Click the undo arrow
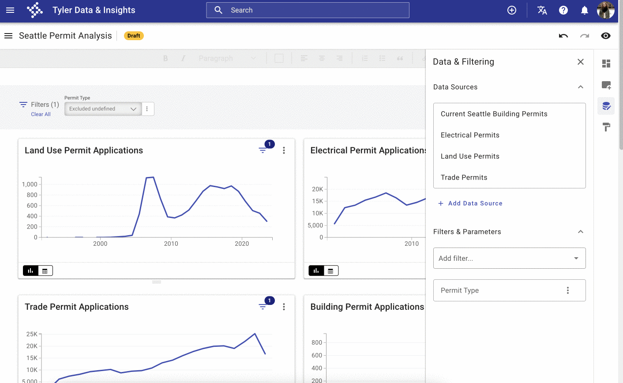The height and width of the screenshot is (383, 623). point(563,36)
